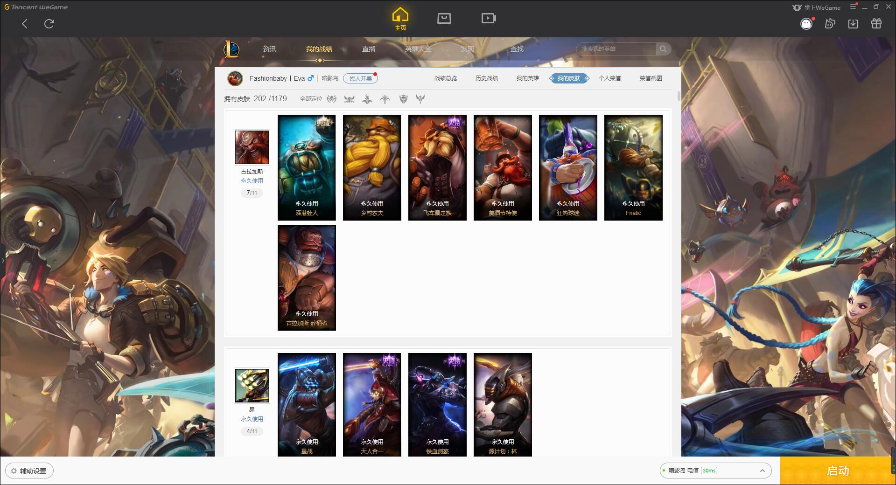The image size is (896, 485).
Task: Open the 掌上WeGame mobile link
Action: coord(817,7)
